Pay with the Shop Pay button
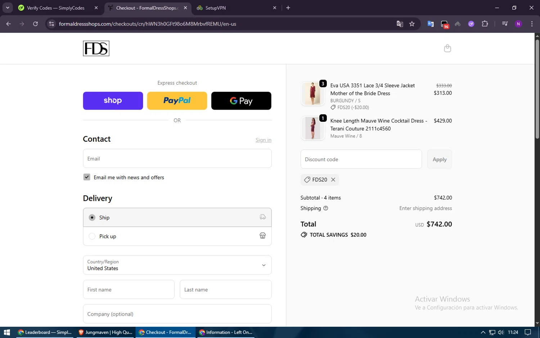The width and height of the screenshot is (540, 338). point(113,101)
